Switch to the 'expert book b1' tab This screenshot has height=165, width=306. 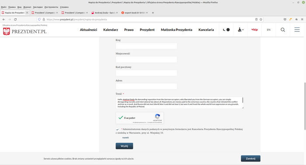134,13
